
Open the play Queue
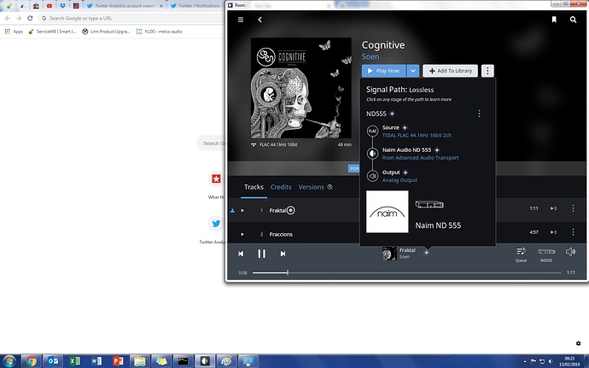pos(521,254)
